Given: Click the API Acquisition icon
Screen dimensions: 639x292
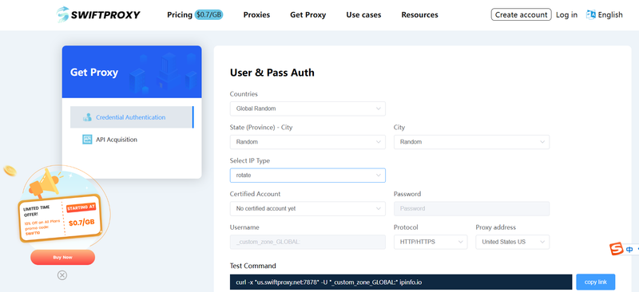Looking at the screenshot, I should pyautogui.click(x=87, y=140).
